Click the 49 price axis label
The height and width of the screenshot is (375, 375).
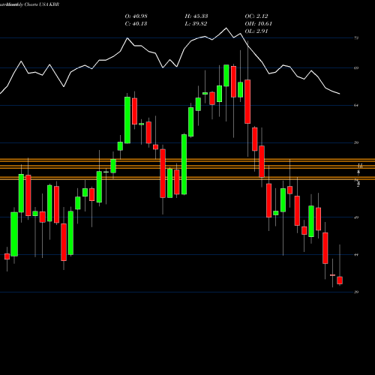pos(356,217)
